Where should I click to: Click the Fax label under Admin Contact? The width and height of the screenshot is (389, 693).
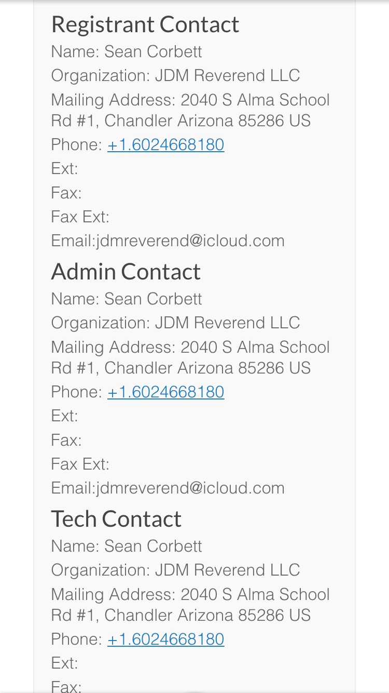tap(66, 440)
